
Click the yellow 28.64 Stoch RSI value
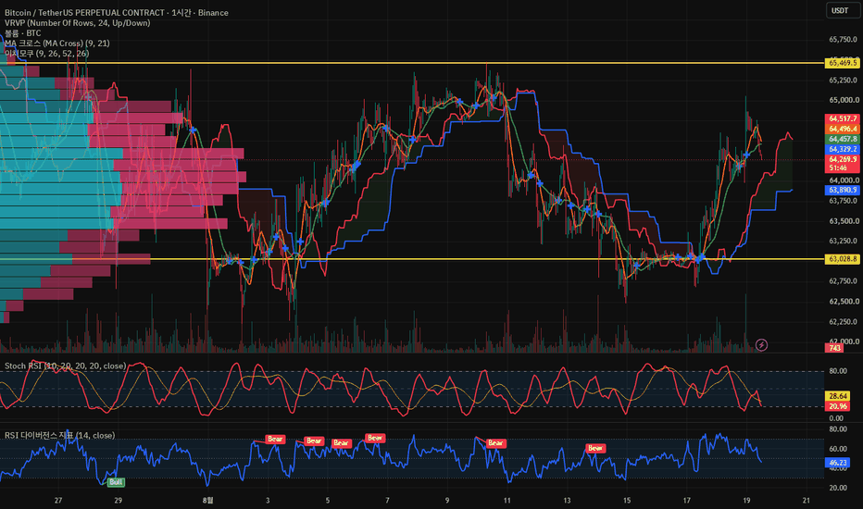coord(838,396)
